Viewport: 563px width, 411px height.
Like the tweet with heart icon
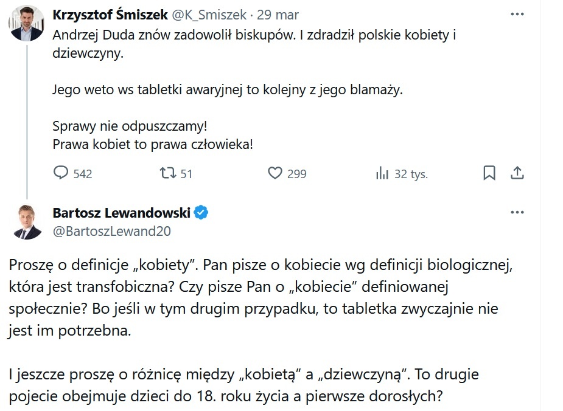275,173
